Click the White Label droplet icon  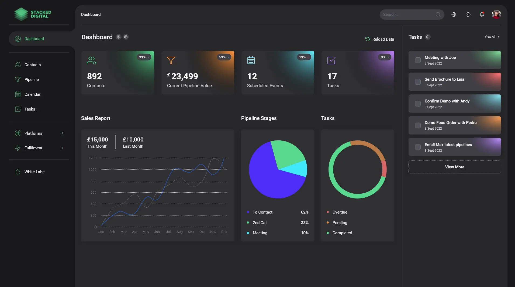click(x=18, y=172)
